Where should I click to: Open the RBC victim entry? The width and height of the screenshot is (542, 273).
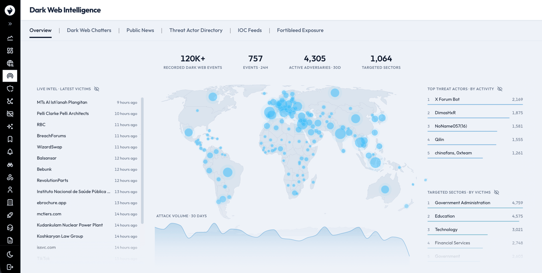(87, 125)
